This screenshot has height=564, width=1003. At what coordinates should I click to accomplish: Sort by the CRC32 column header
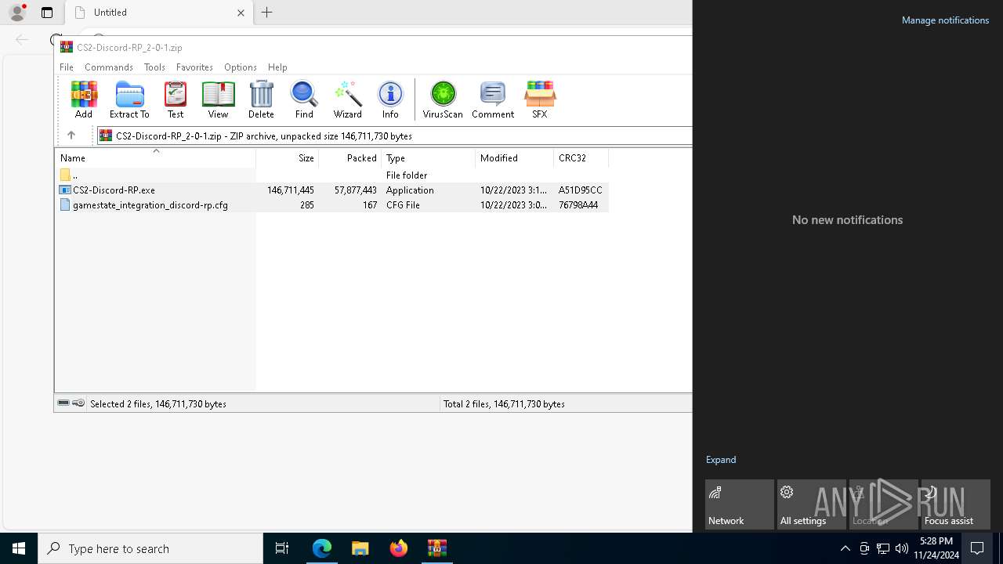click(581, 157)
